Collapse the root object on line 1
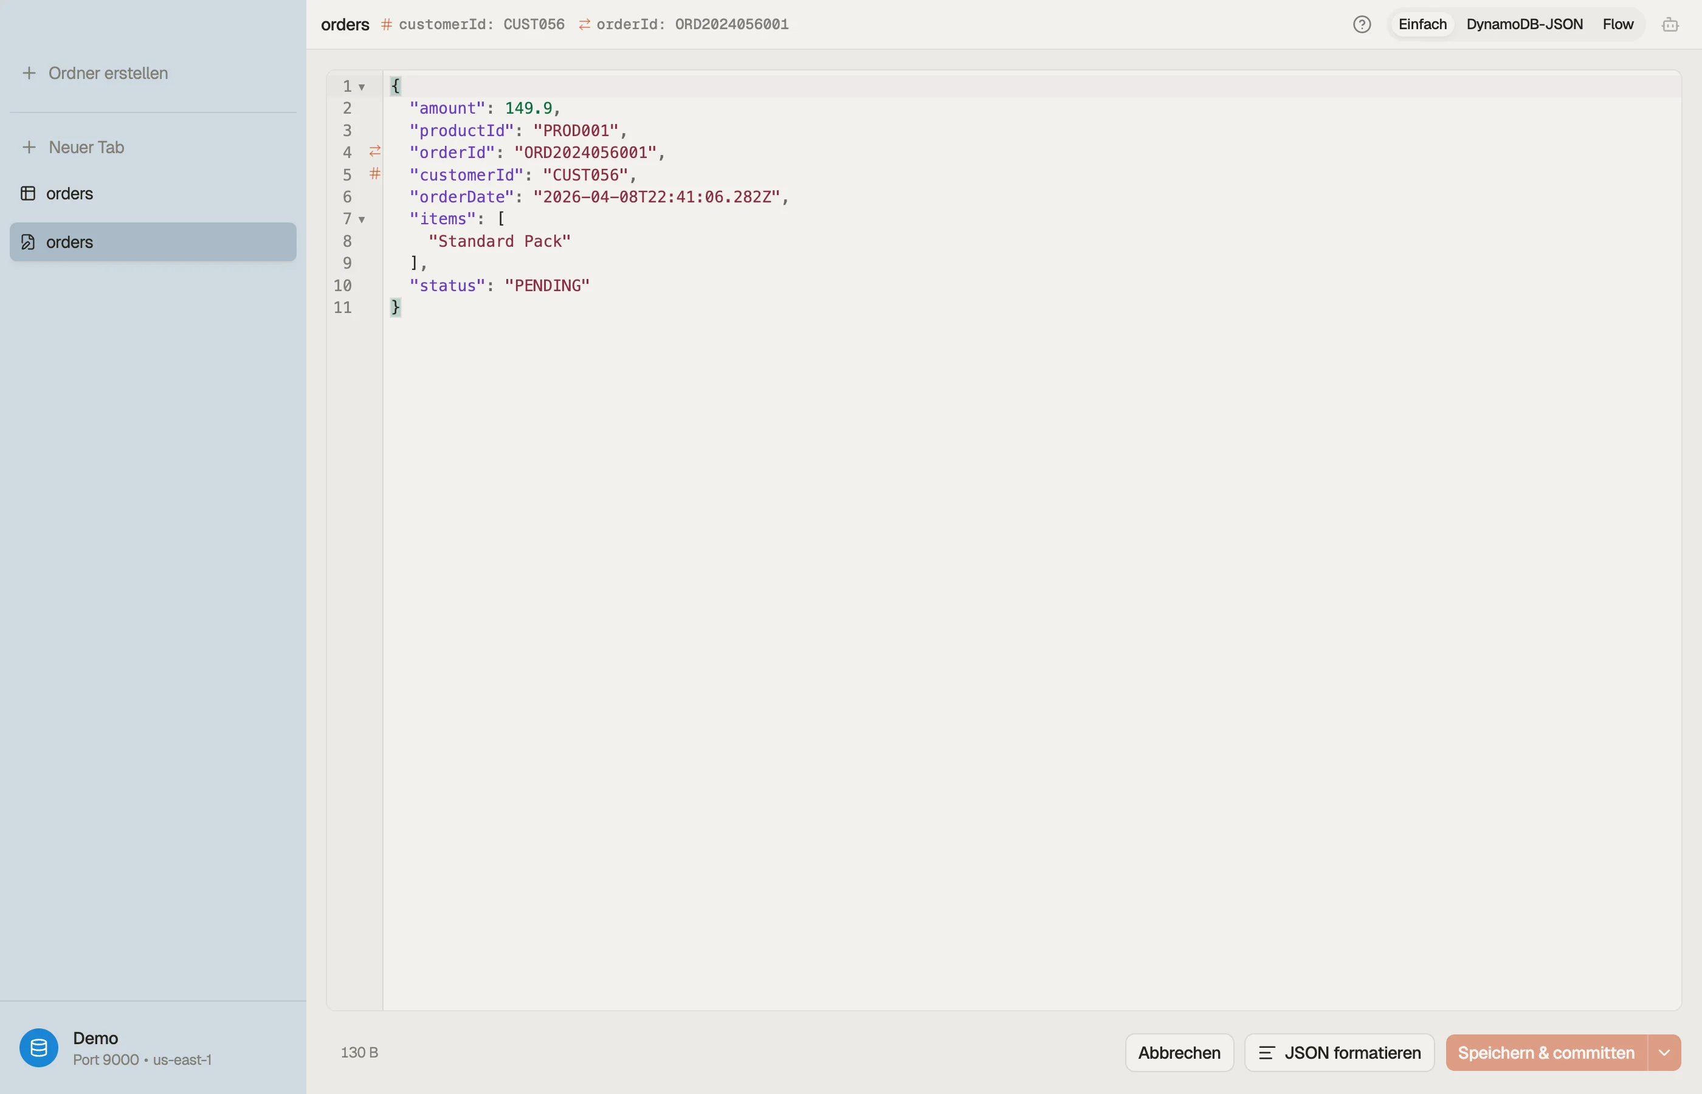Viewport: 1702px width, 1094px height. 362,88
